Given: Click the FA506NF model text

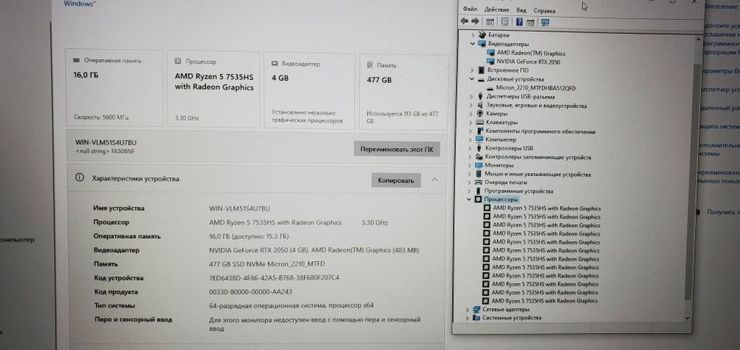Looking at the screenshot, I should pos(124,152).
